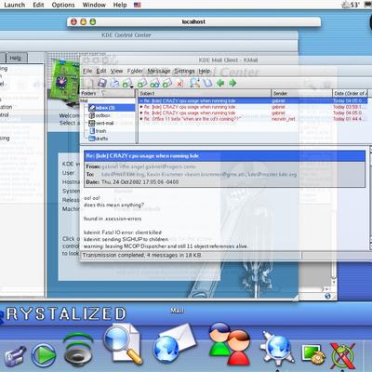Open the Address Book toolbar icon
372x372 pixels.
coord(207,83)
